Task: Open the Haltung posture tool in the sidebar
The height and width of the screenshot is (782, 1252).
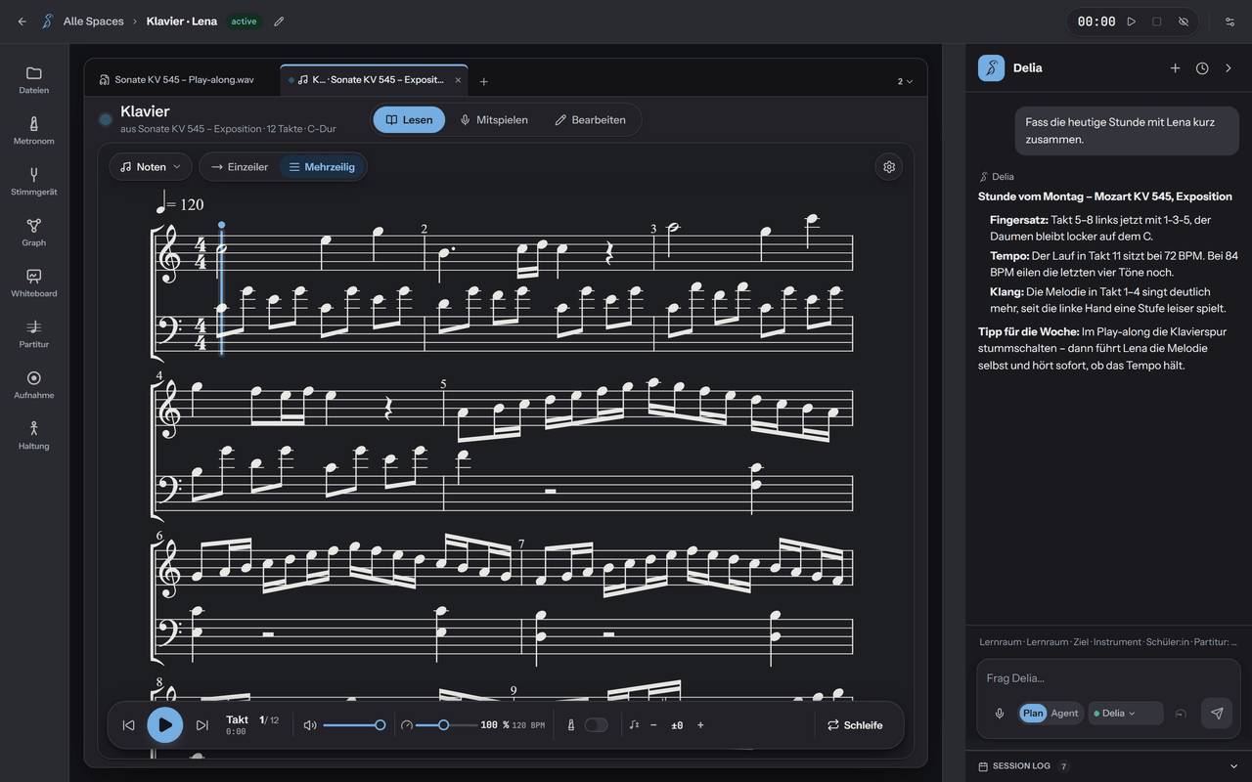Action: point(34,436)
